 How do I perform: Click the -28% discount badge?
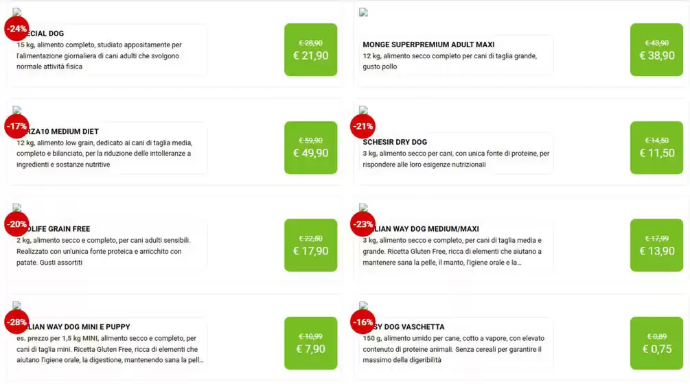point(16,322)
